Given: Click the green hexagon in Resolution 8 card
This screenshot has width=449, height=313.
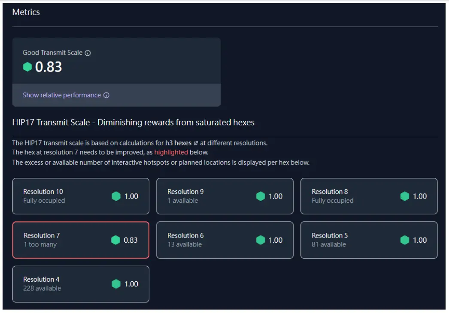Looking at the screenshot, I should pos(405,196).
